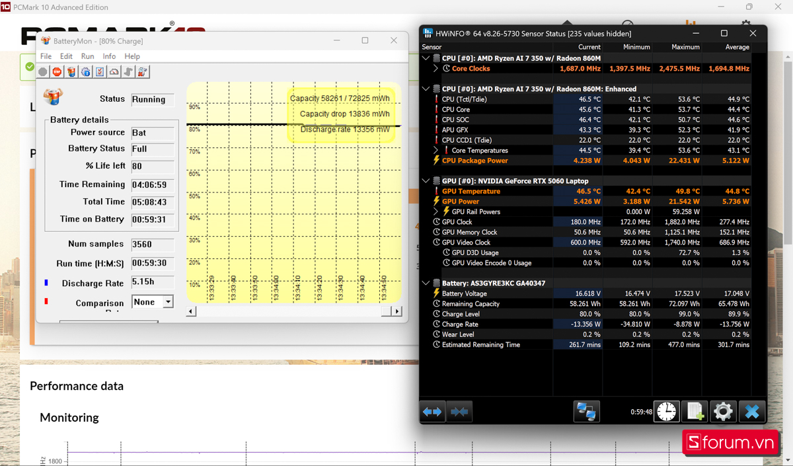793x466 pixels.
Task: Expand the Core Temperatures row
Action: 435,150
